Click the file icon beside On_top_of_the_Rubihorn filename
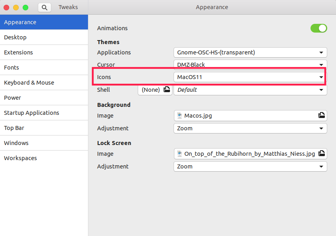The image size is (336, 236). pyautogui.click(x=180, y=154)
